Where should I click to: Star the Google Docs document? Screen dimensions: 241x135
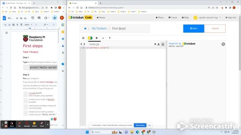pyautogui.click(x=17, y=18)
